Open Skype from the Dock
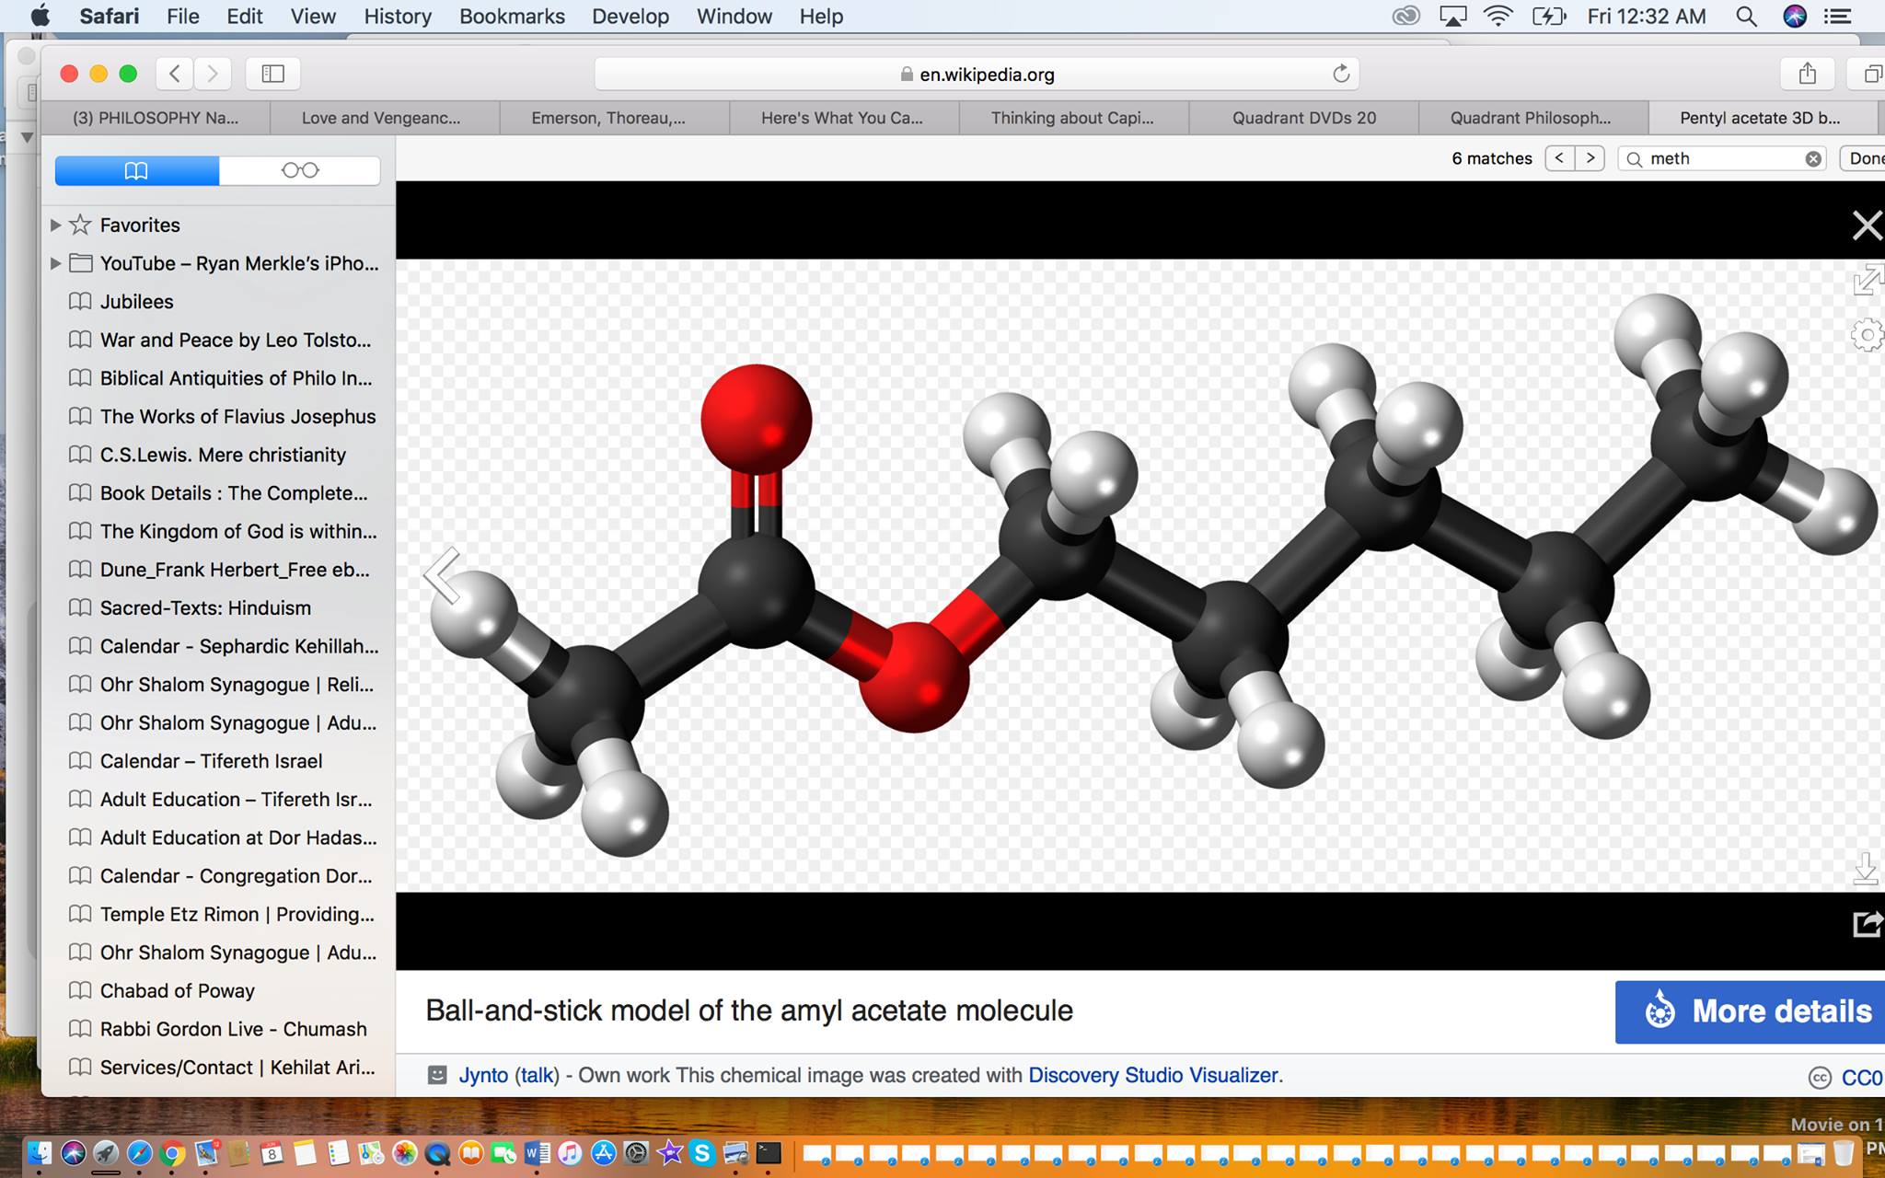 tap(702, 1152)
